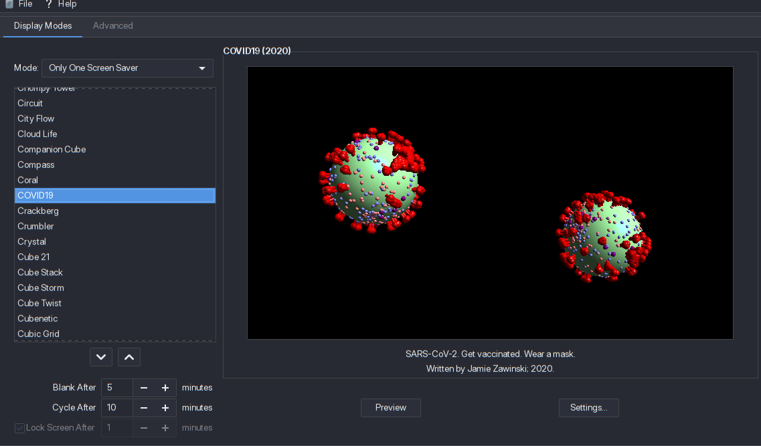
Task: Select Companion Cube screen saver
Action: [115, 149]
